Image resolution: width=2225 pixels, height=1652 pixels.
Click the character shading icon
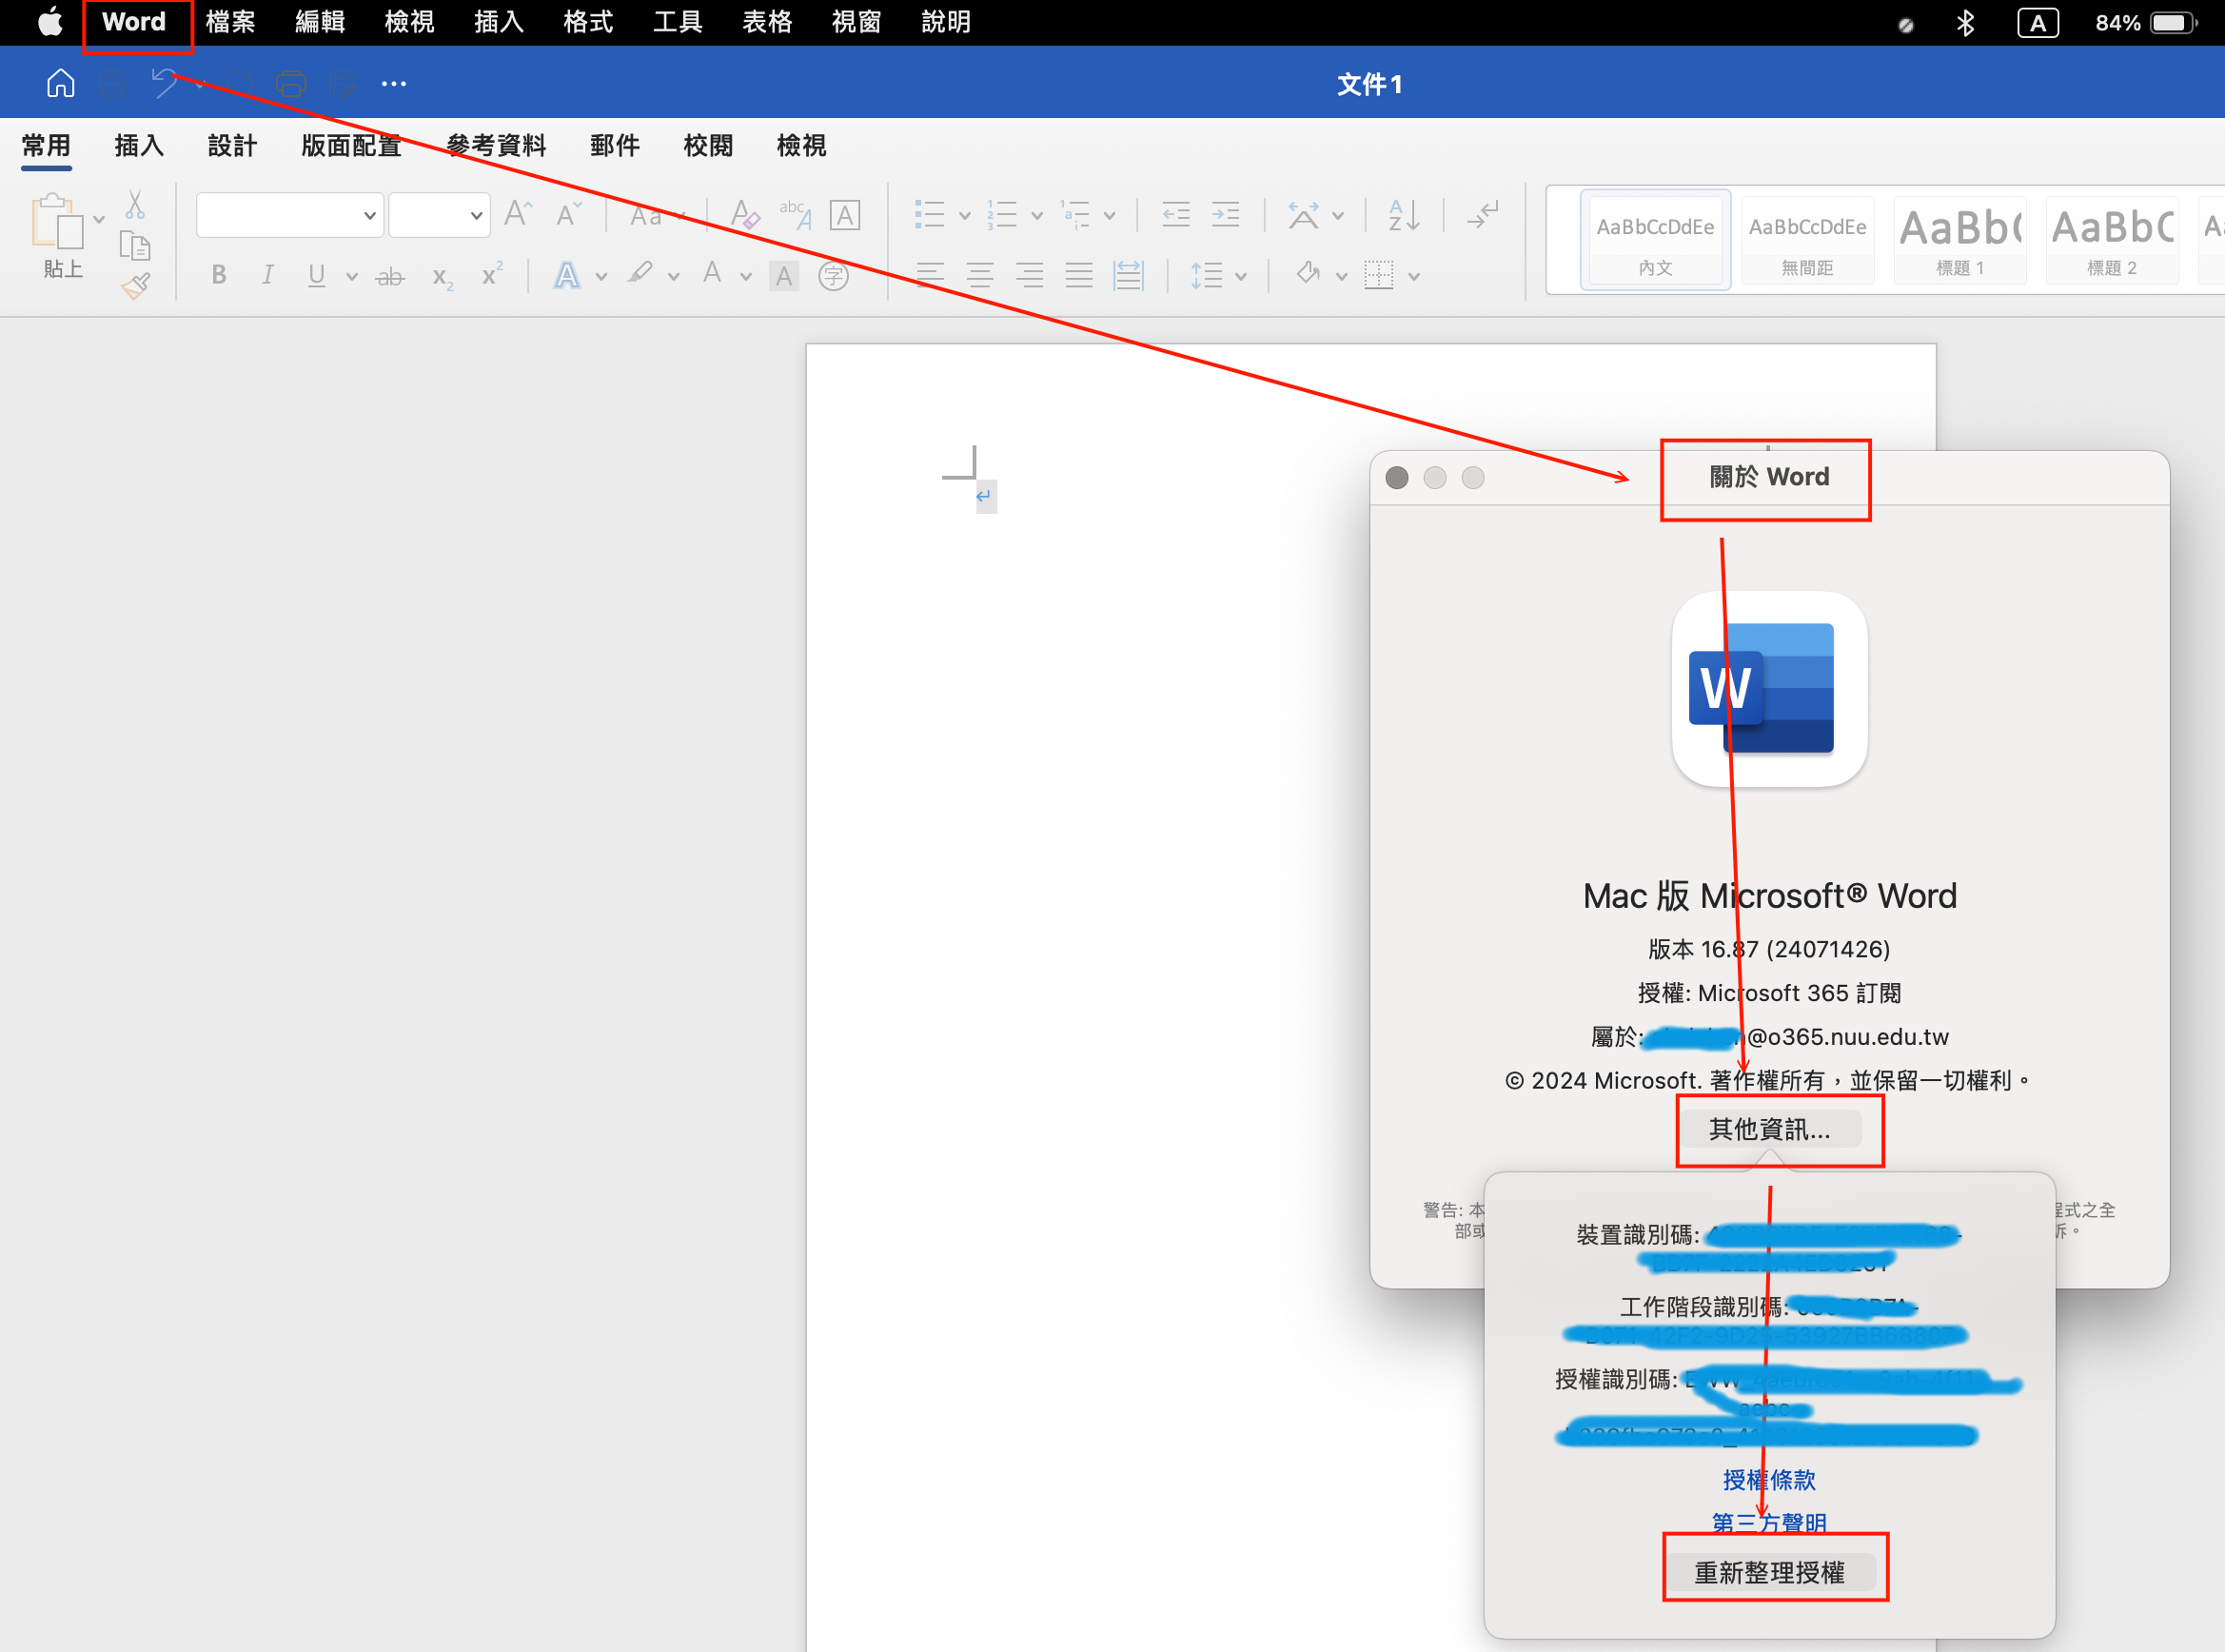pos(784,276)
